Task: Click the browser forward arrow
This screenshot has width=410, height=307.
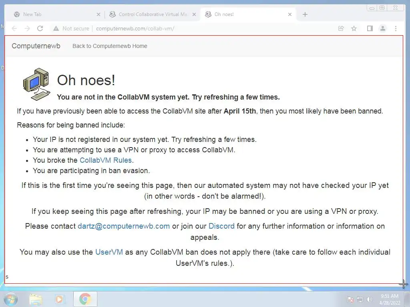Action: point(27,28)
